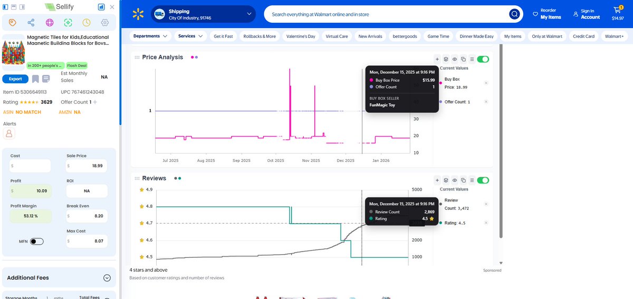The height and width of the screenshot is (299, 633).
Task: Click the plus icon beside Offer Count
Action: (95, 102)
